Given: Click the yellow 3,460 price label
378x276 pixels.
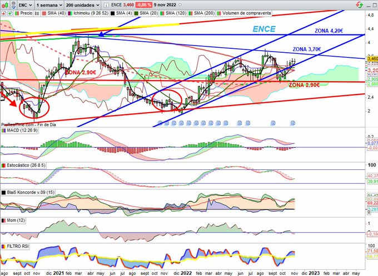Looking at the screenshot, I should [x=372, y=58].
